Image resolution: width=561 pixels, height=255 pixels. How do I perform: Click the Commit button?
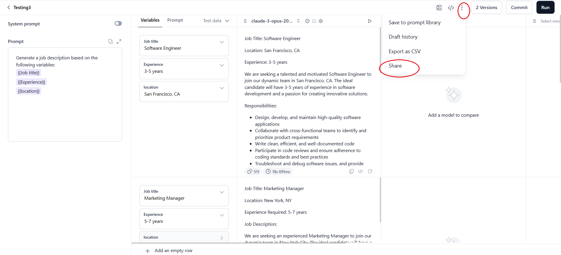pyautogui.click(x=519, y=8)
